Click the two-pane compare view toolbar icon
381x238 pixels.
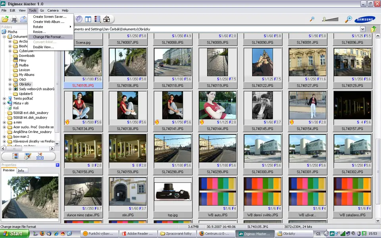pyautogui.click(x=88, y=19)
